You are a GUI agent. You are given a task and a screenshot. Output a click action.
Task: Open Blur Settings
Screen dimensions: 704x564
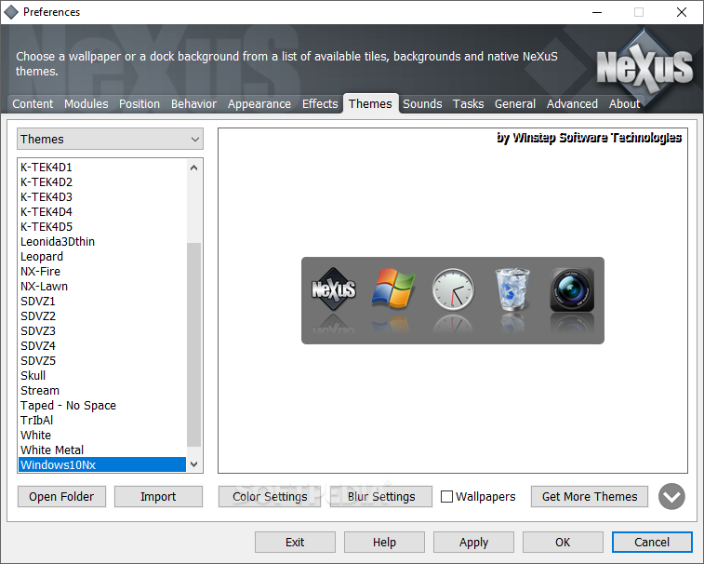click(381, 497)
